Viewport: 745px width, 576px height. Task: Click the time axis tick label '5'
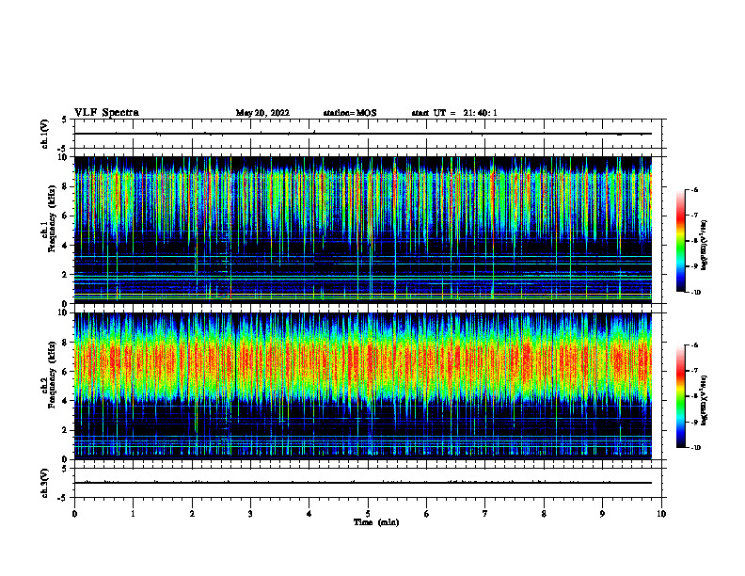[368, 514]
